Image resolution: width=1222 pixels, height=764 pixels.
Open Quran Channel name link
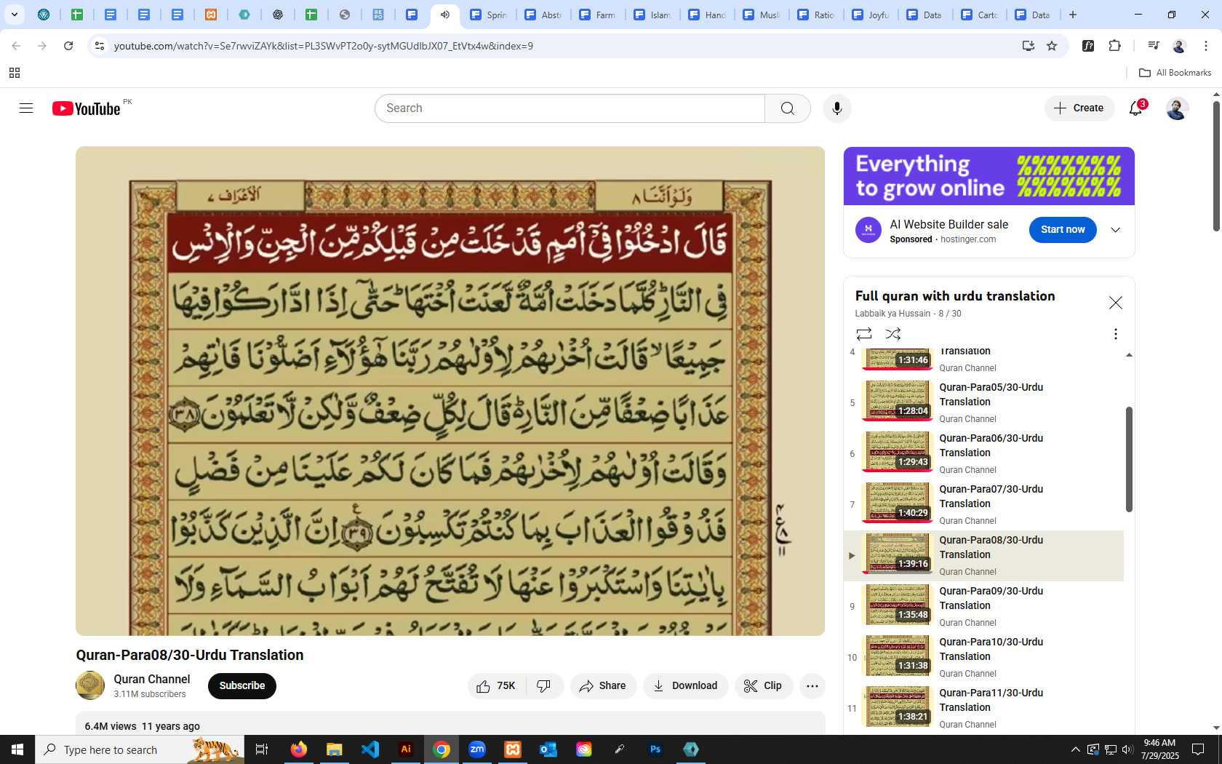pyautogui.click(x=152, y=680)
